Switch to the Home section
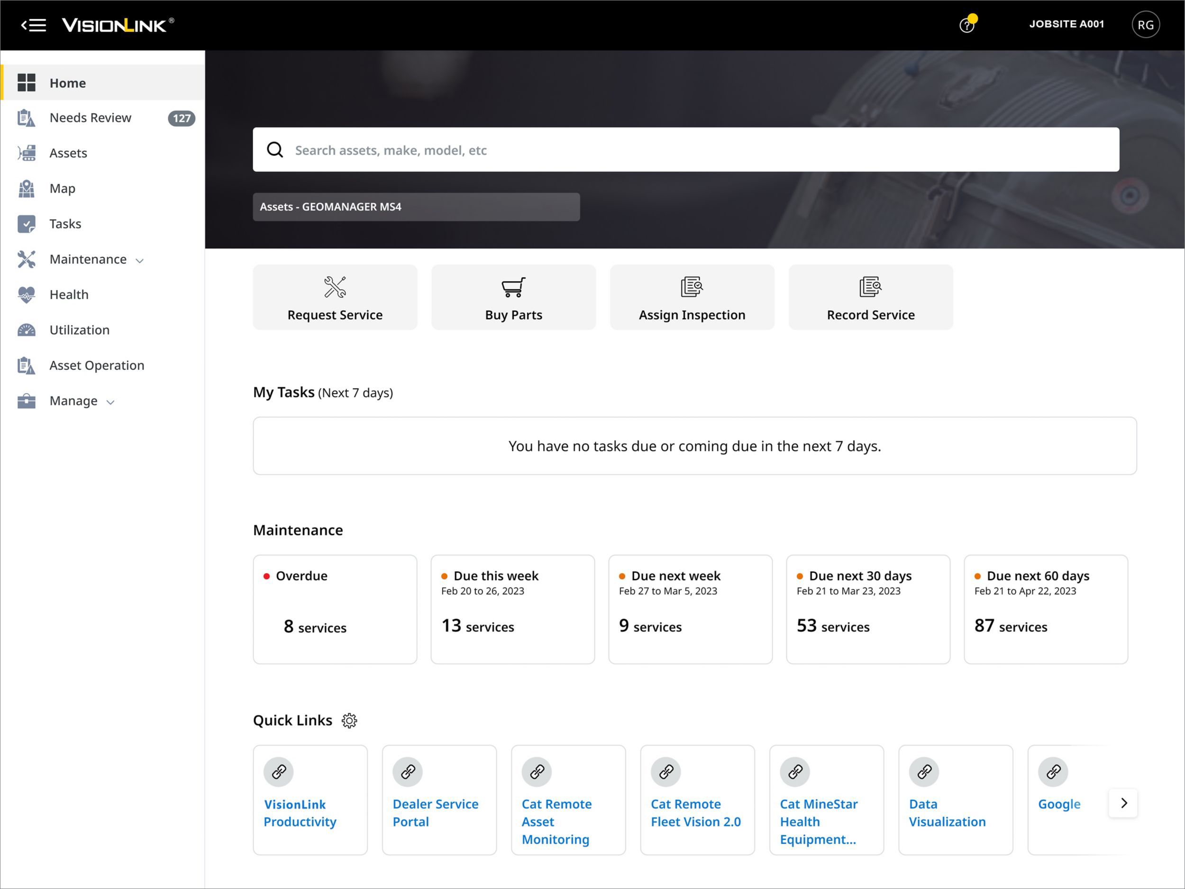This screenshot has height=889, width=1185. point(67,82)
